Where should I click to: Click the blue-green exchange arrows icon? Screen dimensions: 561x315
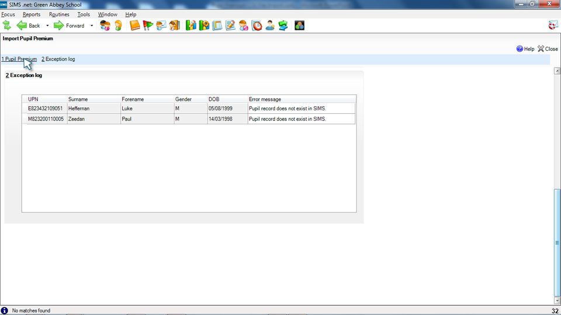pos(283,25)
